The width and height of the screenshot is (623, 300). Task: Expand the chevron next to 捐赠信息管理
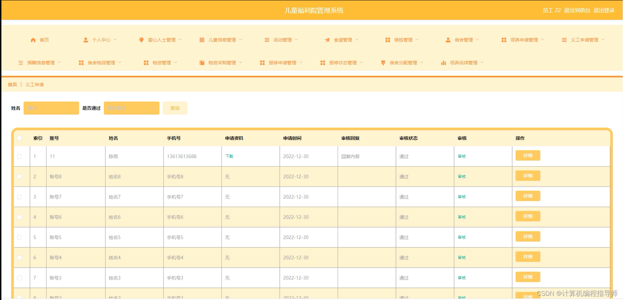[59, 63]
